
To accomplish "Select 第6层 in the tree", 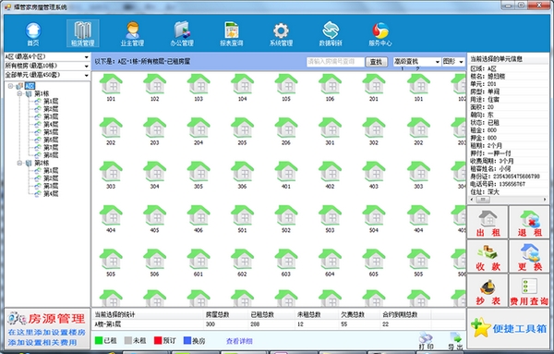I will pyautogui.click(x=51, y=140).
